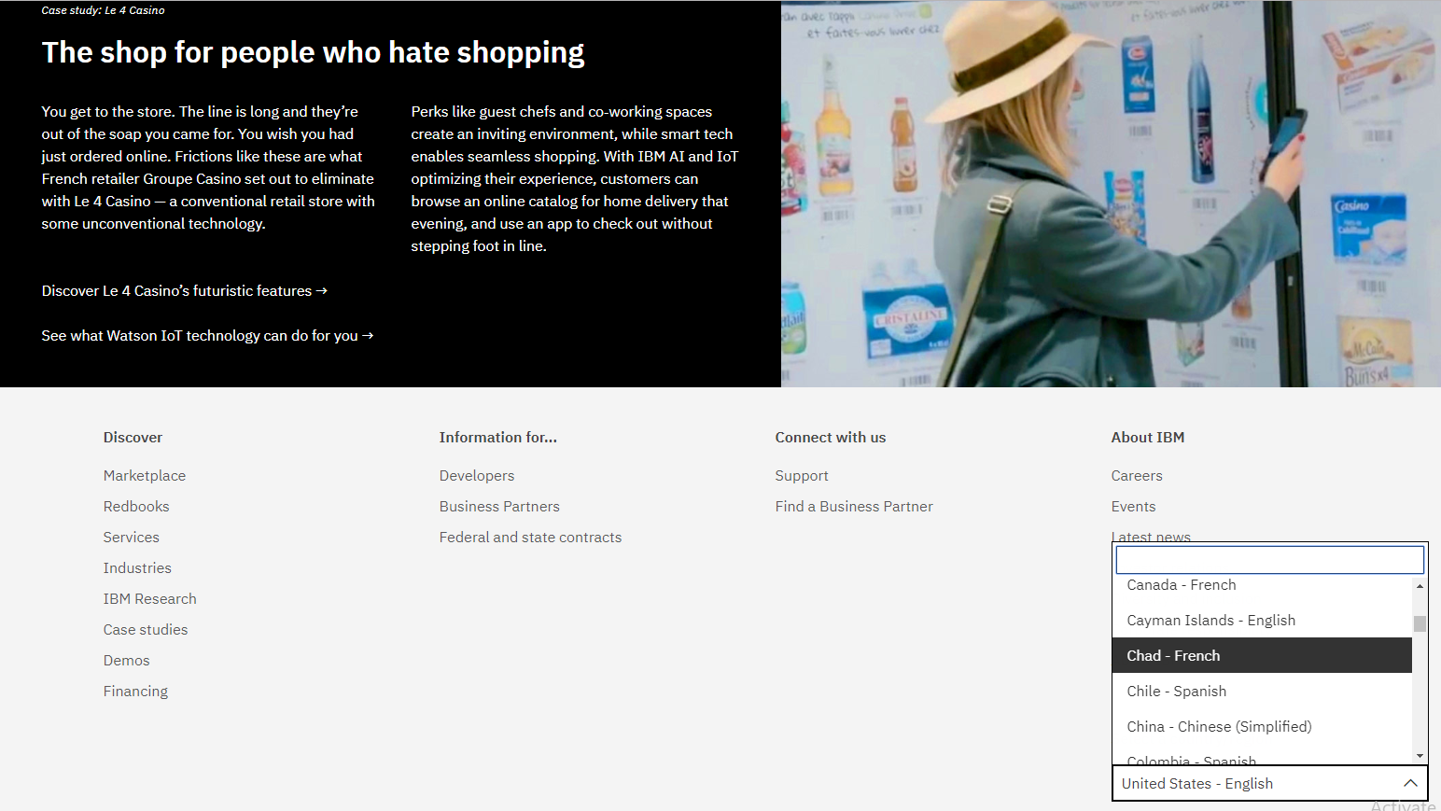Screen dimensions: 1441x811
Task: Click the dropdown chevron up arrow
Action: point(1410,784)
